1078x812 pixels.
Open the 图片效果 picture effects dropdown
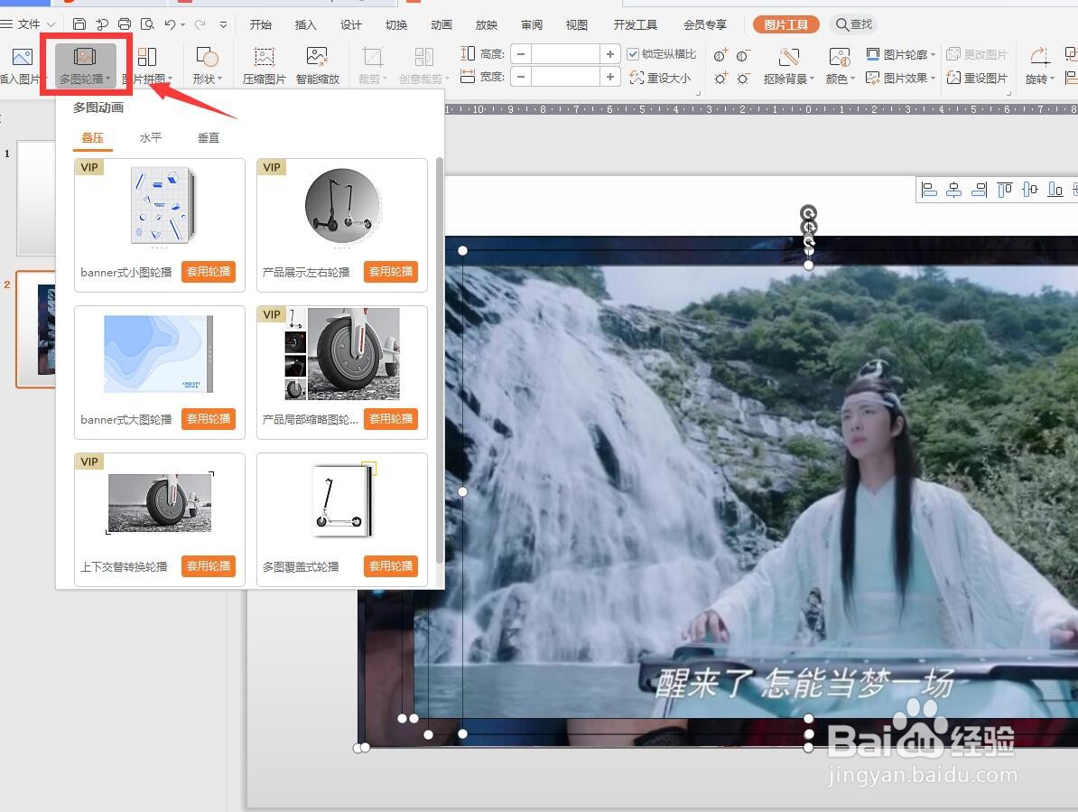(901, 78)
